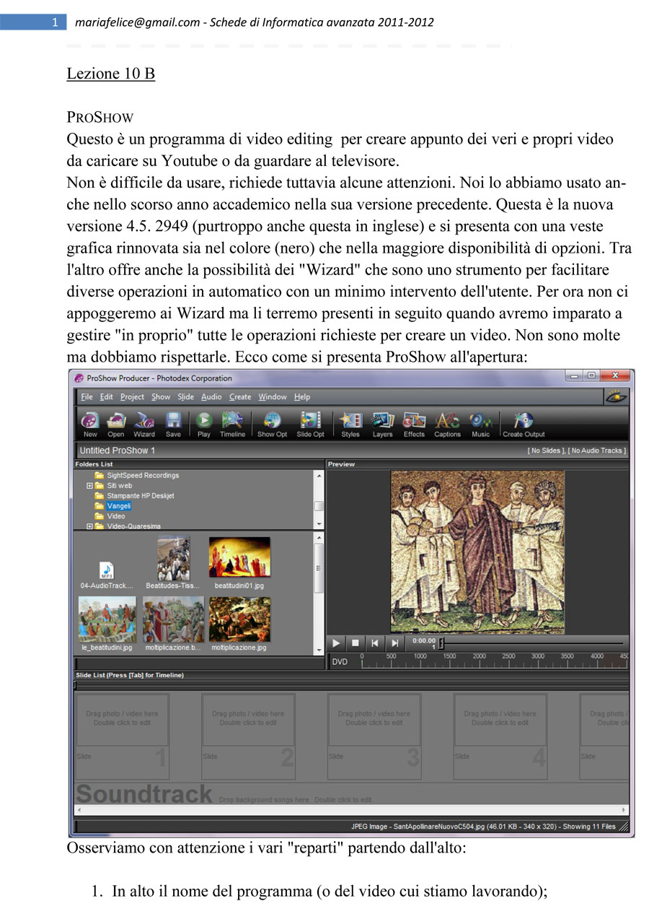Viewport: 649px width, 914px height.
Task: Open a show using the Open toolbar icon
Action: [x=115, y=424]
